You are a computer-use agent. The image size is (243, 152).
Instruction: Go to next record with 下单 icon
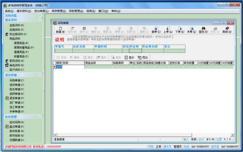(x=180, y=29)
